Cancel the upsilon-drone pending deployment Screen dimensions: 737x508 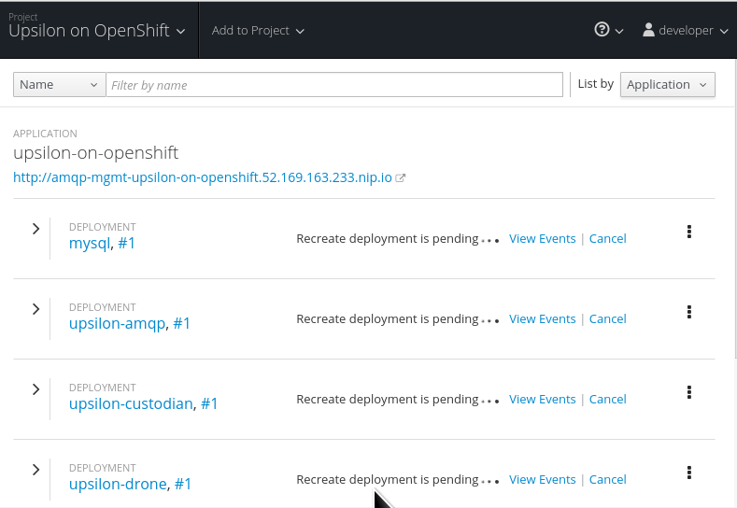[x=608, y=480]
